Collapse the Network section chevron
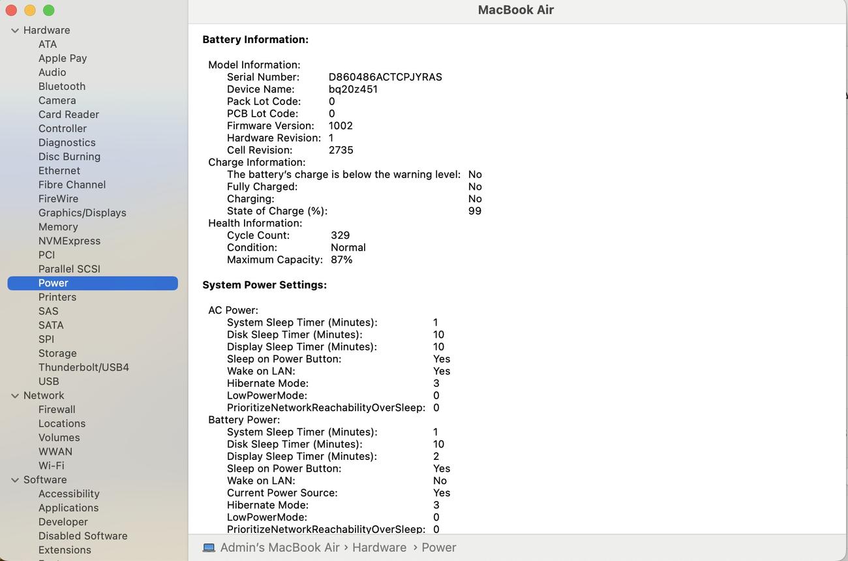Viewport: 848px width, 561px height. pos(15,396)
